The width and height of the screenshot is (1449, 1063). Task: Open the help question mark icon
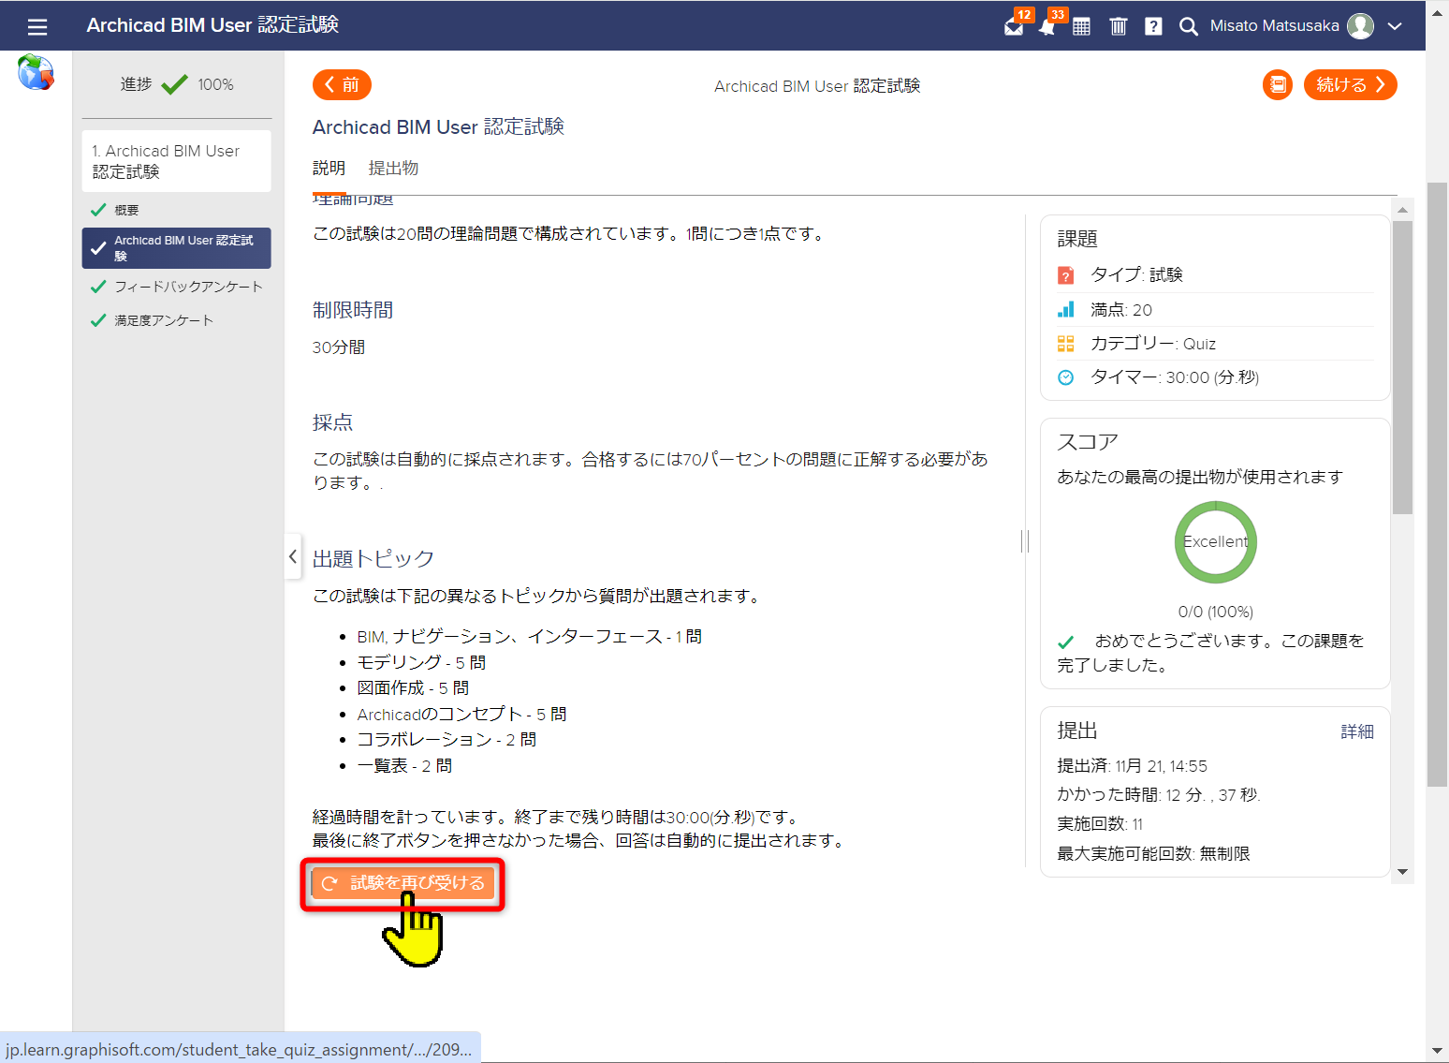point(1153,26)
